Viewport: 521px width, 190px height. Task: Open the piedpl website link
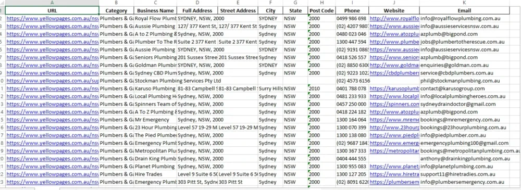coord(394,135)
